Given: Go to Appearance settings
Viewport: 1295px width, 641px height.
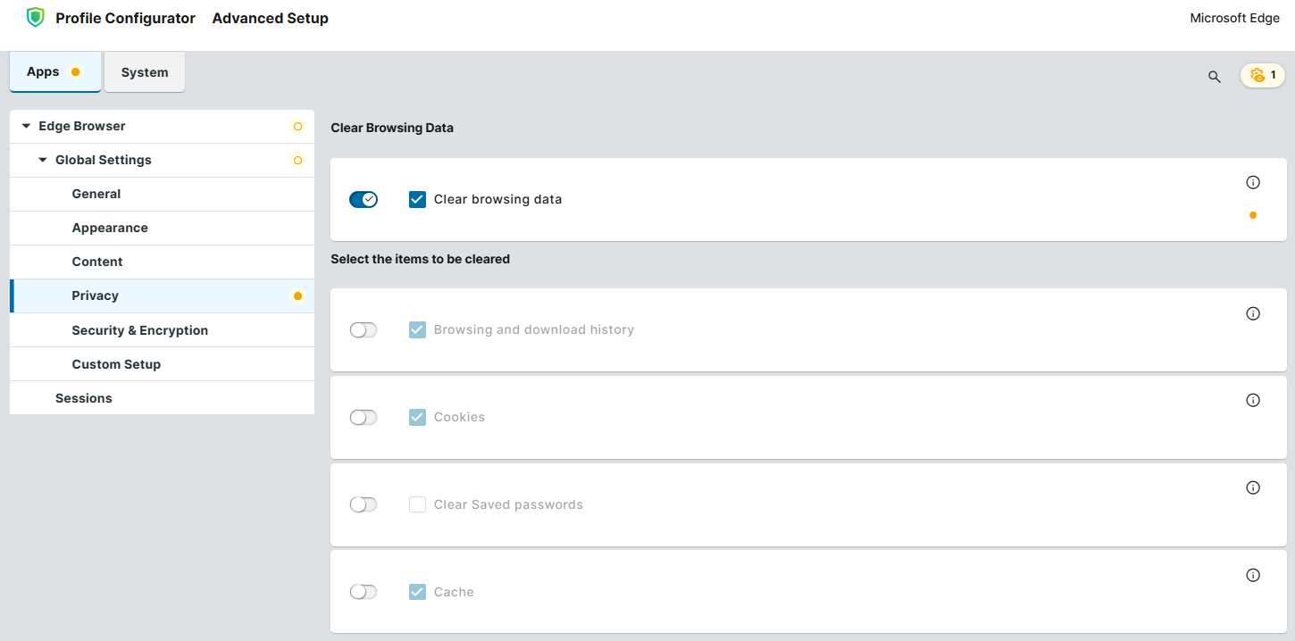Looking at the screenshot, I should tap(110, 229).
